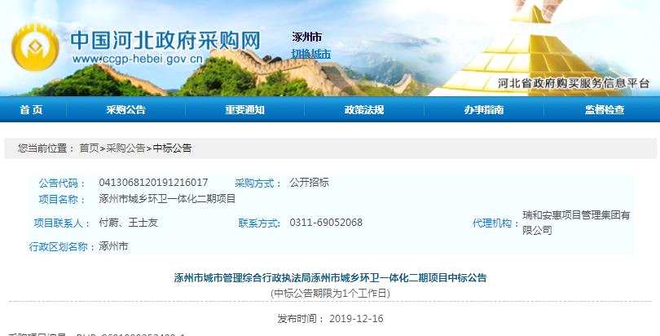
Task: Click the 采购公告 breadcrumb link
Action: [125, 148]
